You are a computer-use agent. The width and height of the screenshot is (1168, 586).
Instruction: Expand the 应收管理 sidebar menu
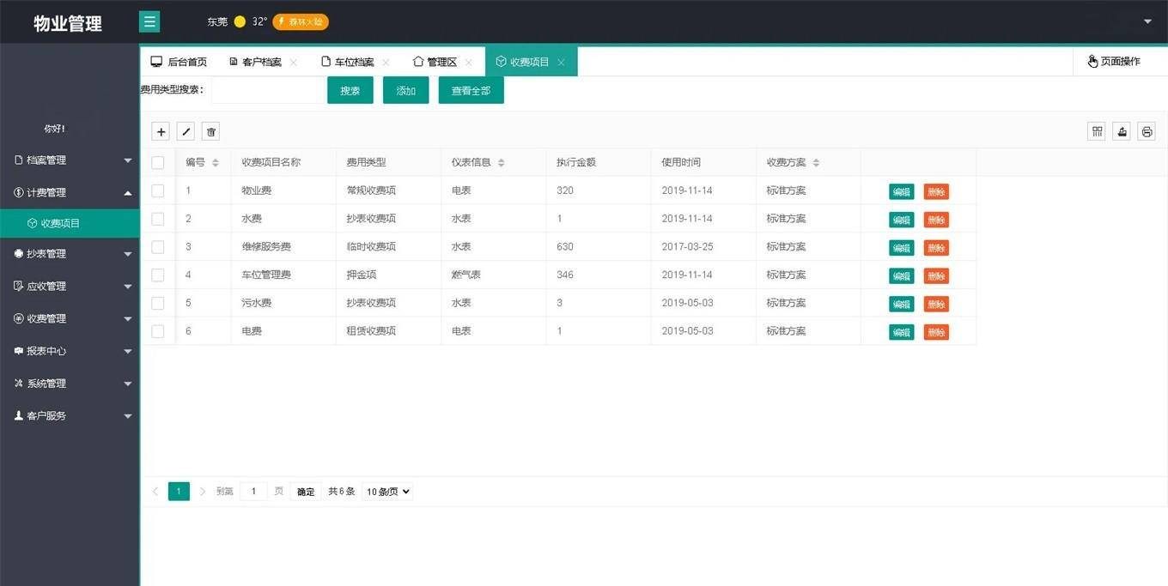(70, 287)
